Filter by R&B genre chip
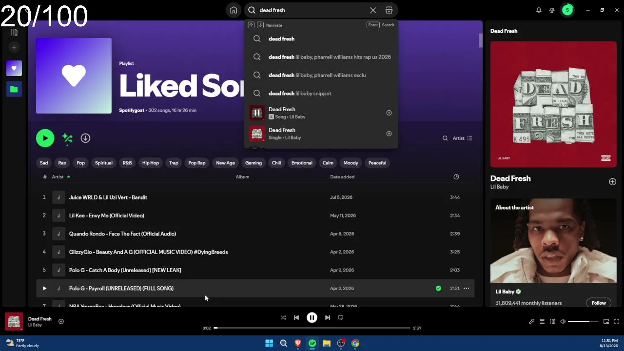Viewport: 624px width, 351px height. pos(127,163)
